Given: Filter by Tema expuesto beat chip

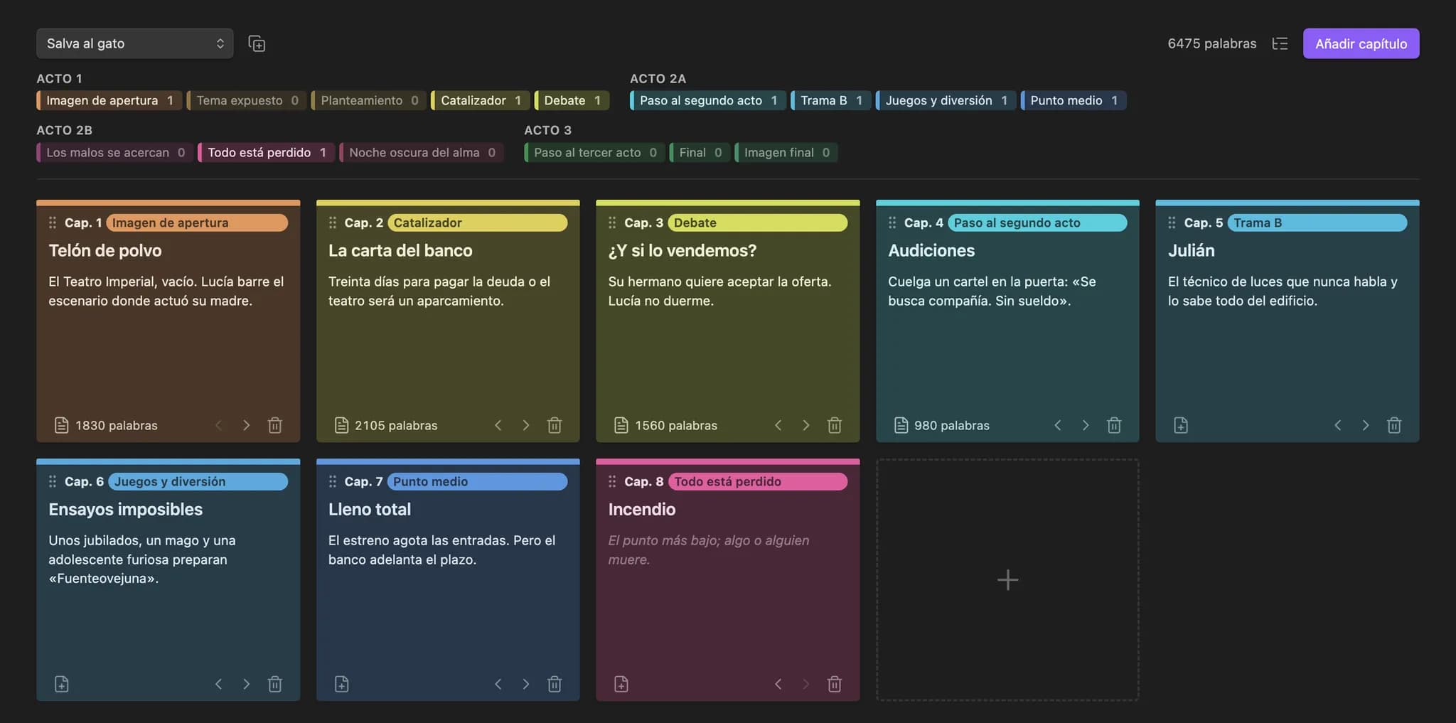Looking at the screenshot, I should 247,100.
